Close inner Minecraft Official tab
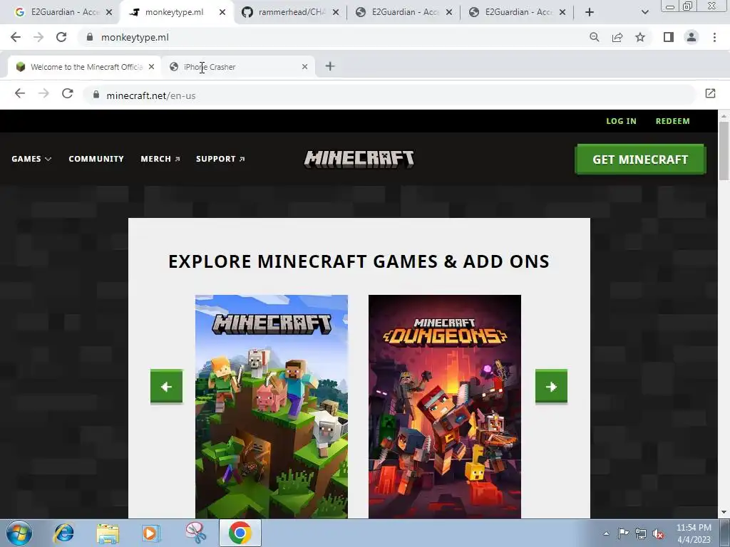Viewport: 730px width, 547px height. click(151, 67)
